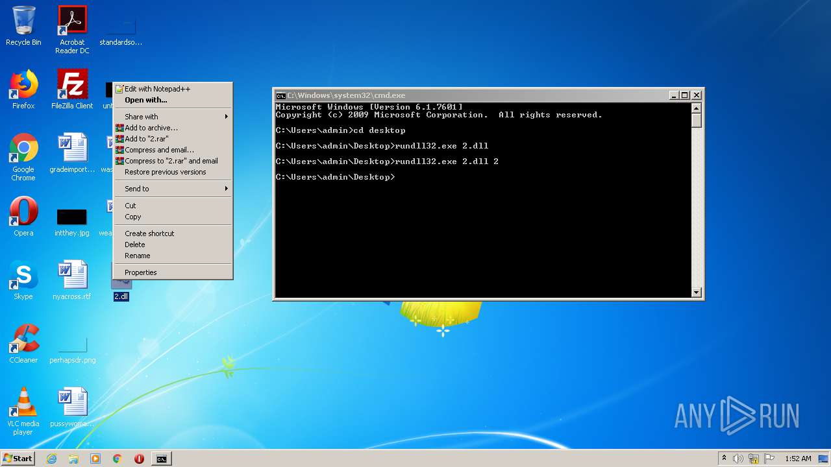Choose Open with... from context menu
The width and height of the screenshot is (831, 467).
(x=173, y=100)
